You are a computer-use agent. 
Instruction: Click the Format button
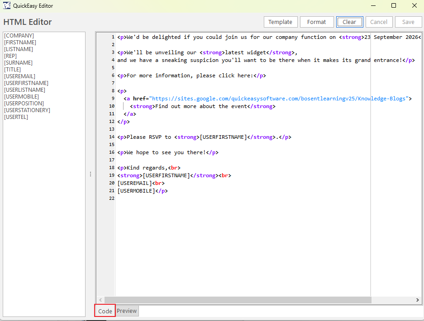tap(317, 22)
